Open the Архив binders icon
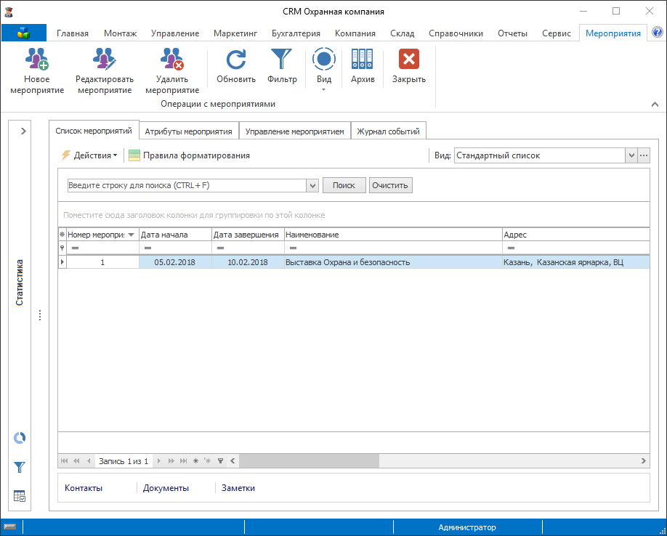The image size is (667, 536). [363, 60]
